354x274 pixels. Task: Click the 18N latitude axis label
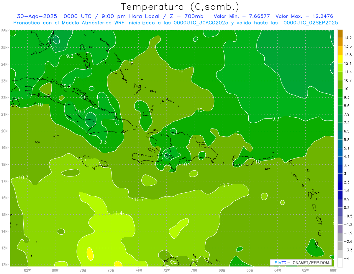pos(4,164)
